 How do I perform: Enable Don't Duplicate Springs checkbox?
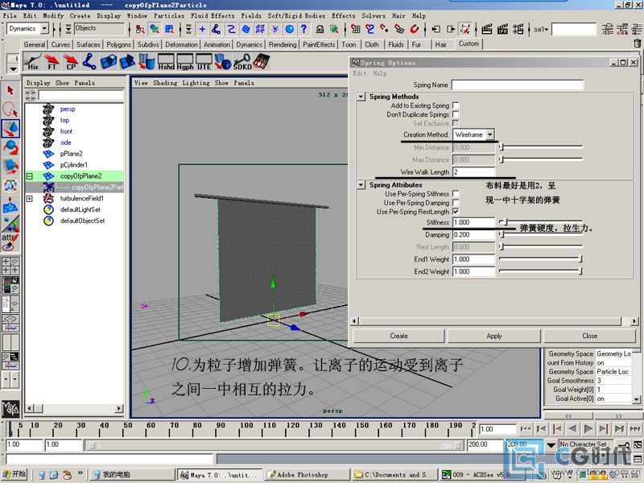pos(456,114)
